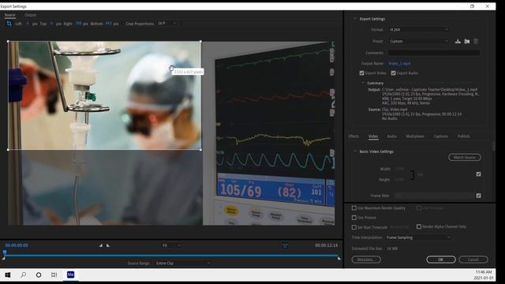Image resolution: width=505 pixels, height=284 pixels.
Task: Click the settings panel vertical scrollbar
Action: coord(493,146)
